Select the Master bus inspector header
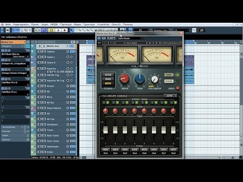 tap(13, 42)
